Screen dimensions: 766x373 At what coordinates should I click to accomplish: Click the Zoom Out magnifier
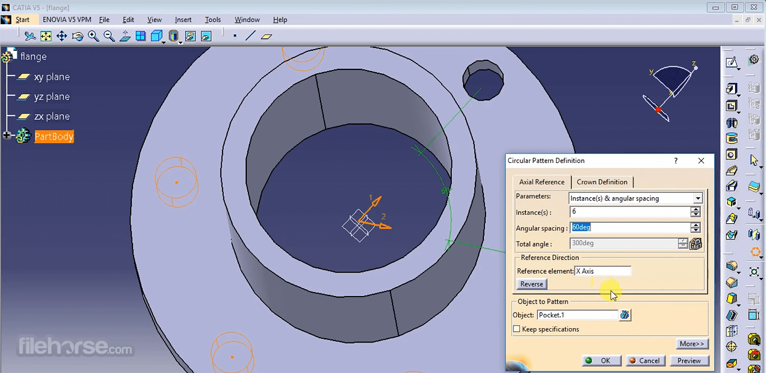tap(109, 36)
